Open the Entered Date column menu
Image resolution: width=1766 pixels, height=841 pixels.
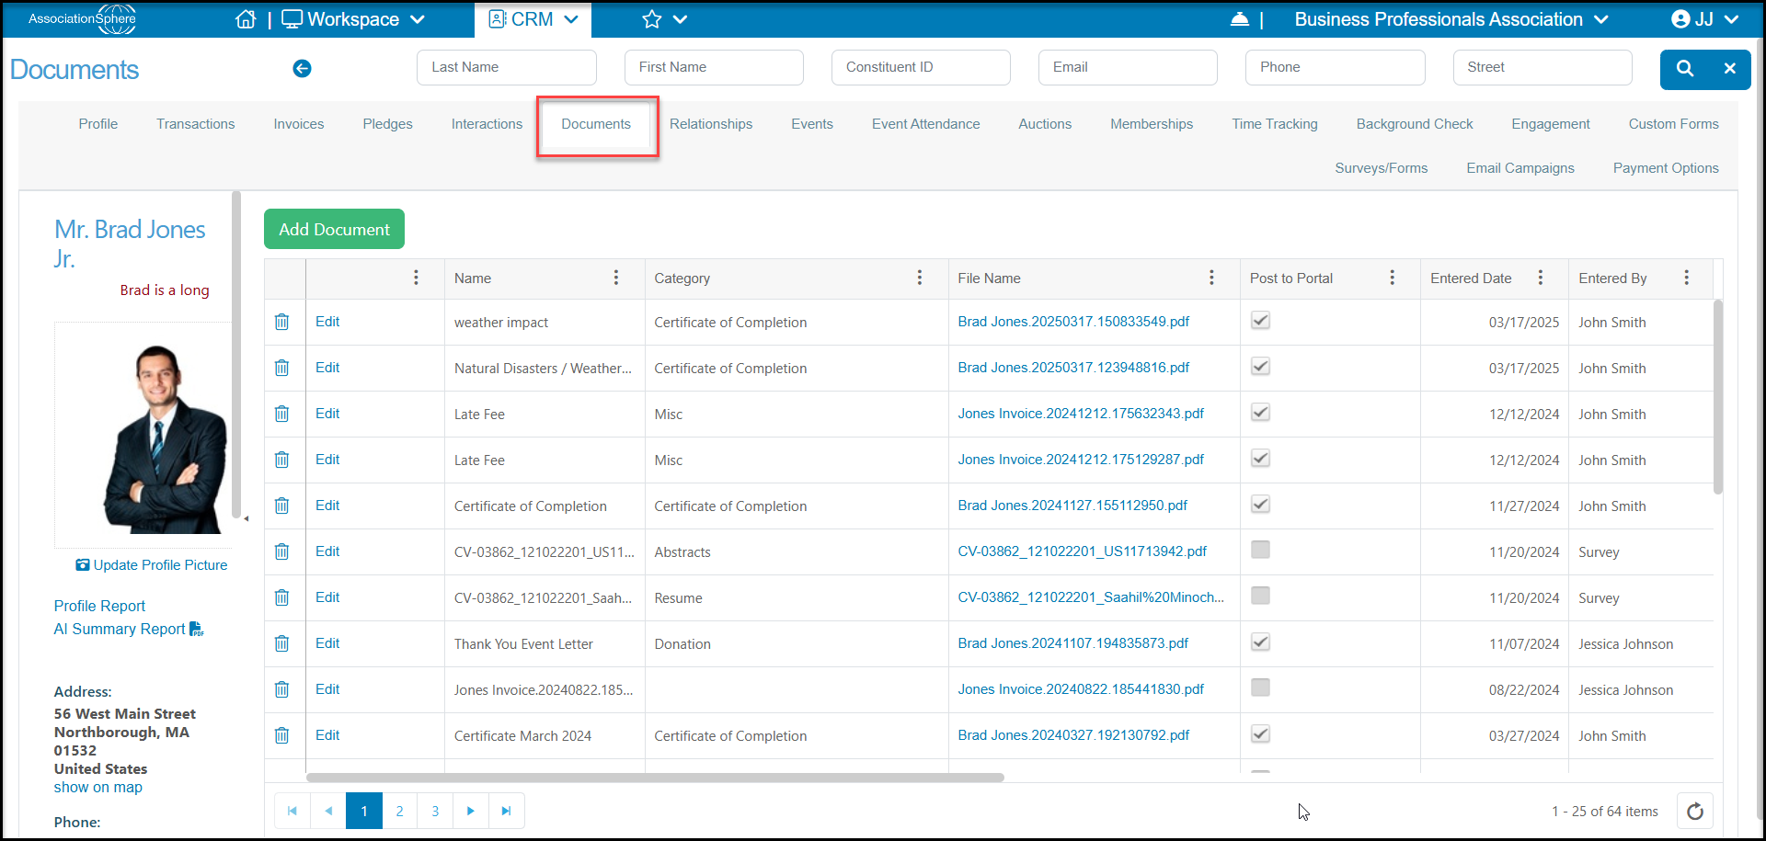(x=1541, y=278)
